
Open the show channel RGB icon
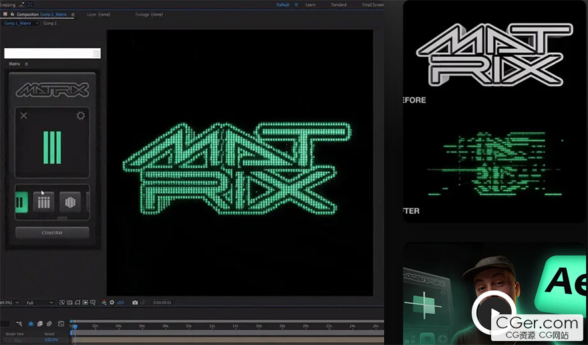[104, 302]
